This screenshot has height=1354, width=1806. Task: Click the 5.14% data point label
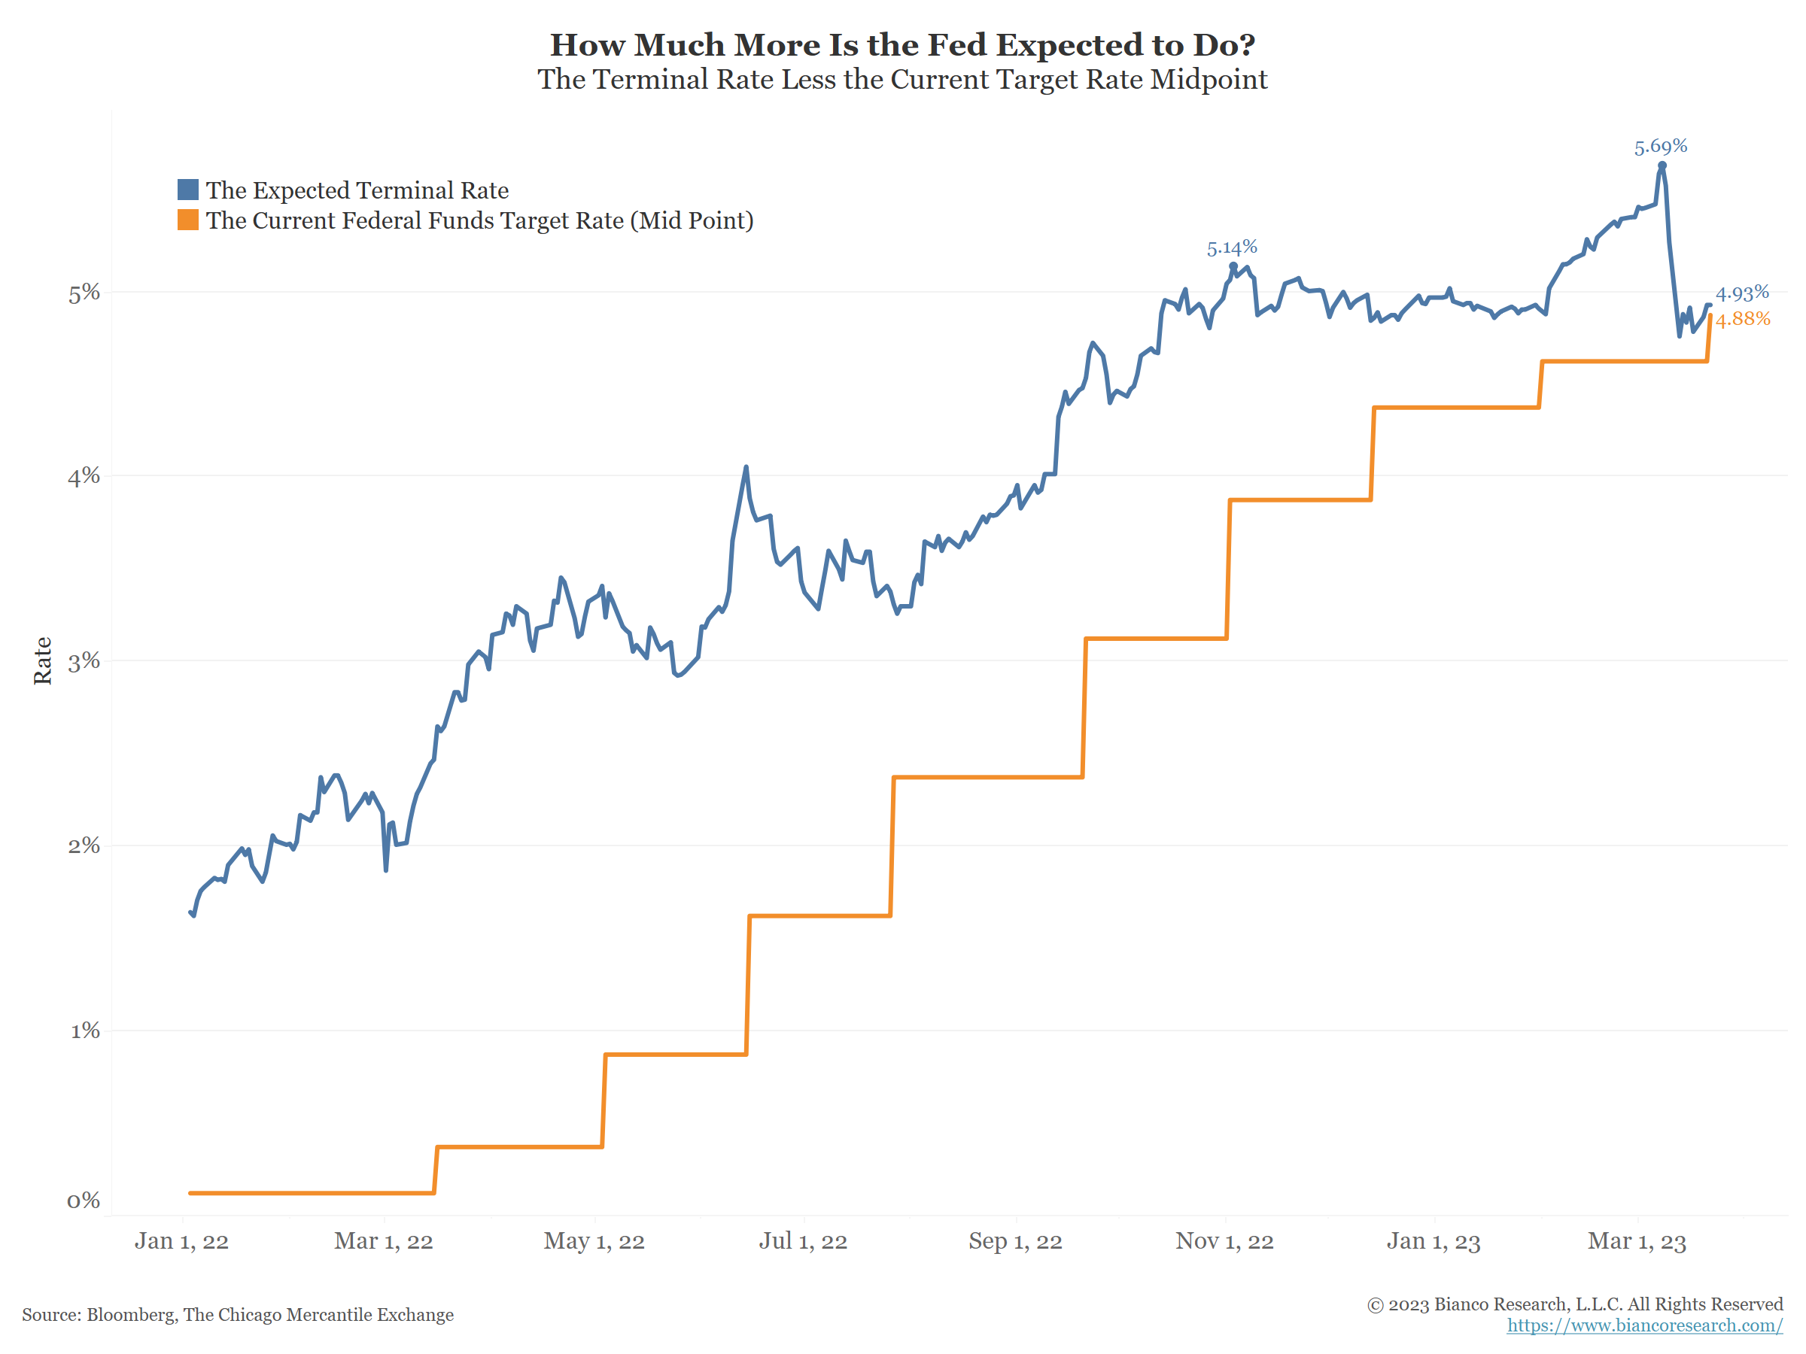tap(1231, 247)
